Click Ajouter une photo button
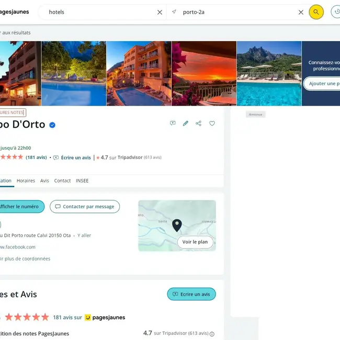The width and height of the screenshot is (340, 340). [x=322, y=84]
